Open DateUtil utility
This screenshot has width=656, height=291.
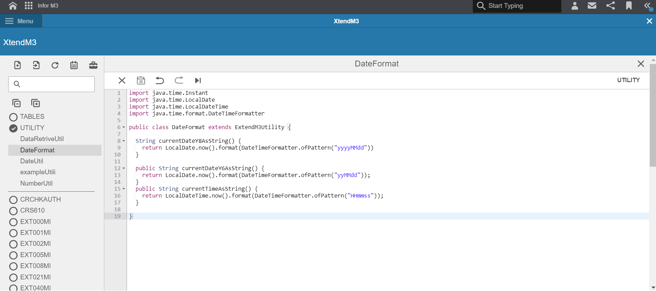point(32,161)
